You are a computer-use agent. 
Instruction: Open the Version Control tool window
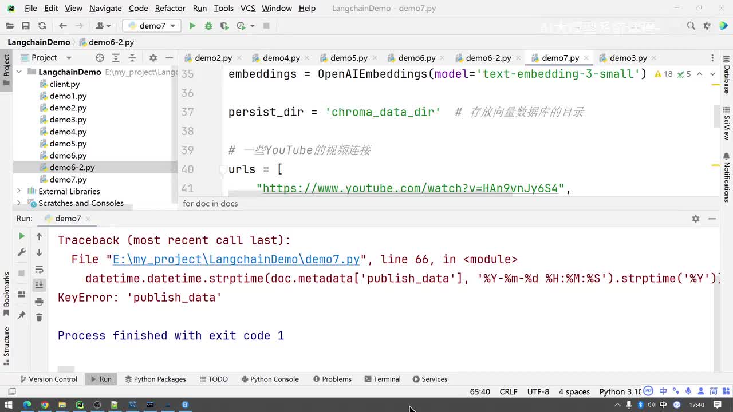tap(49, 379)
